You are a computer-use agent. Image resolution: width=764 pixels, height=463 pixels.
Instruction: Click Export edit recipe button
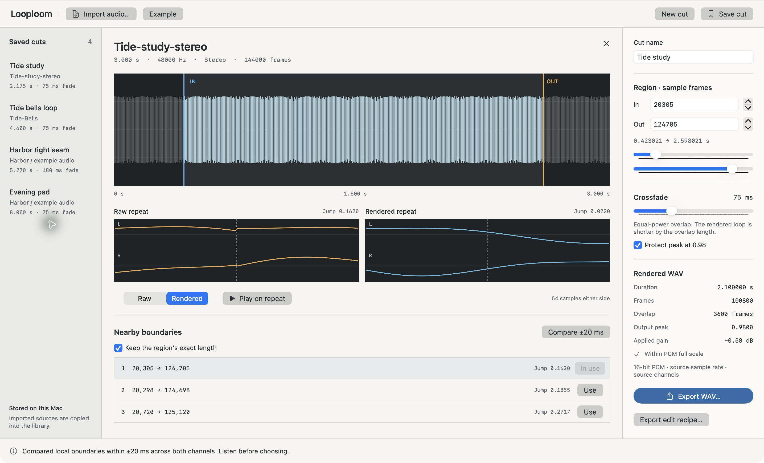[x=671, y=420]
